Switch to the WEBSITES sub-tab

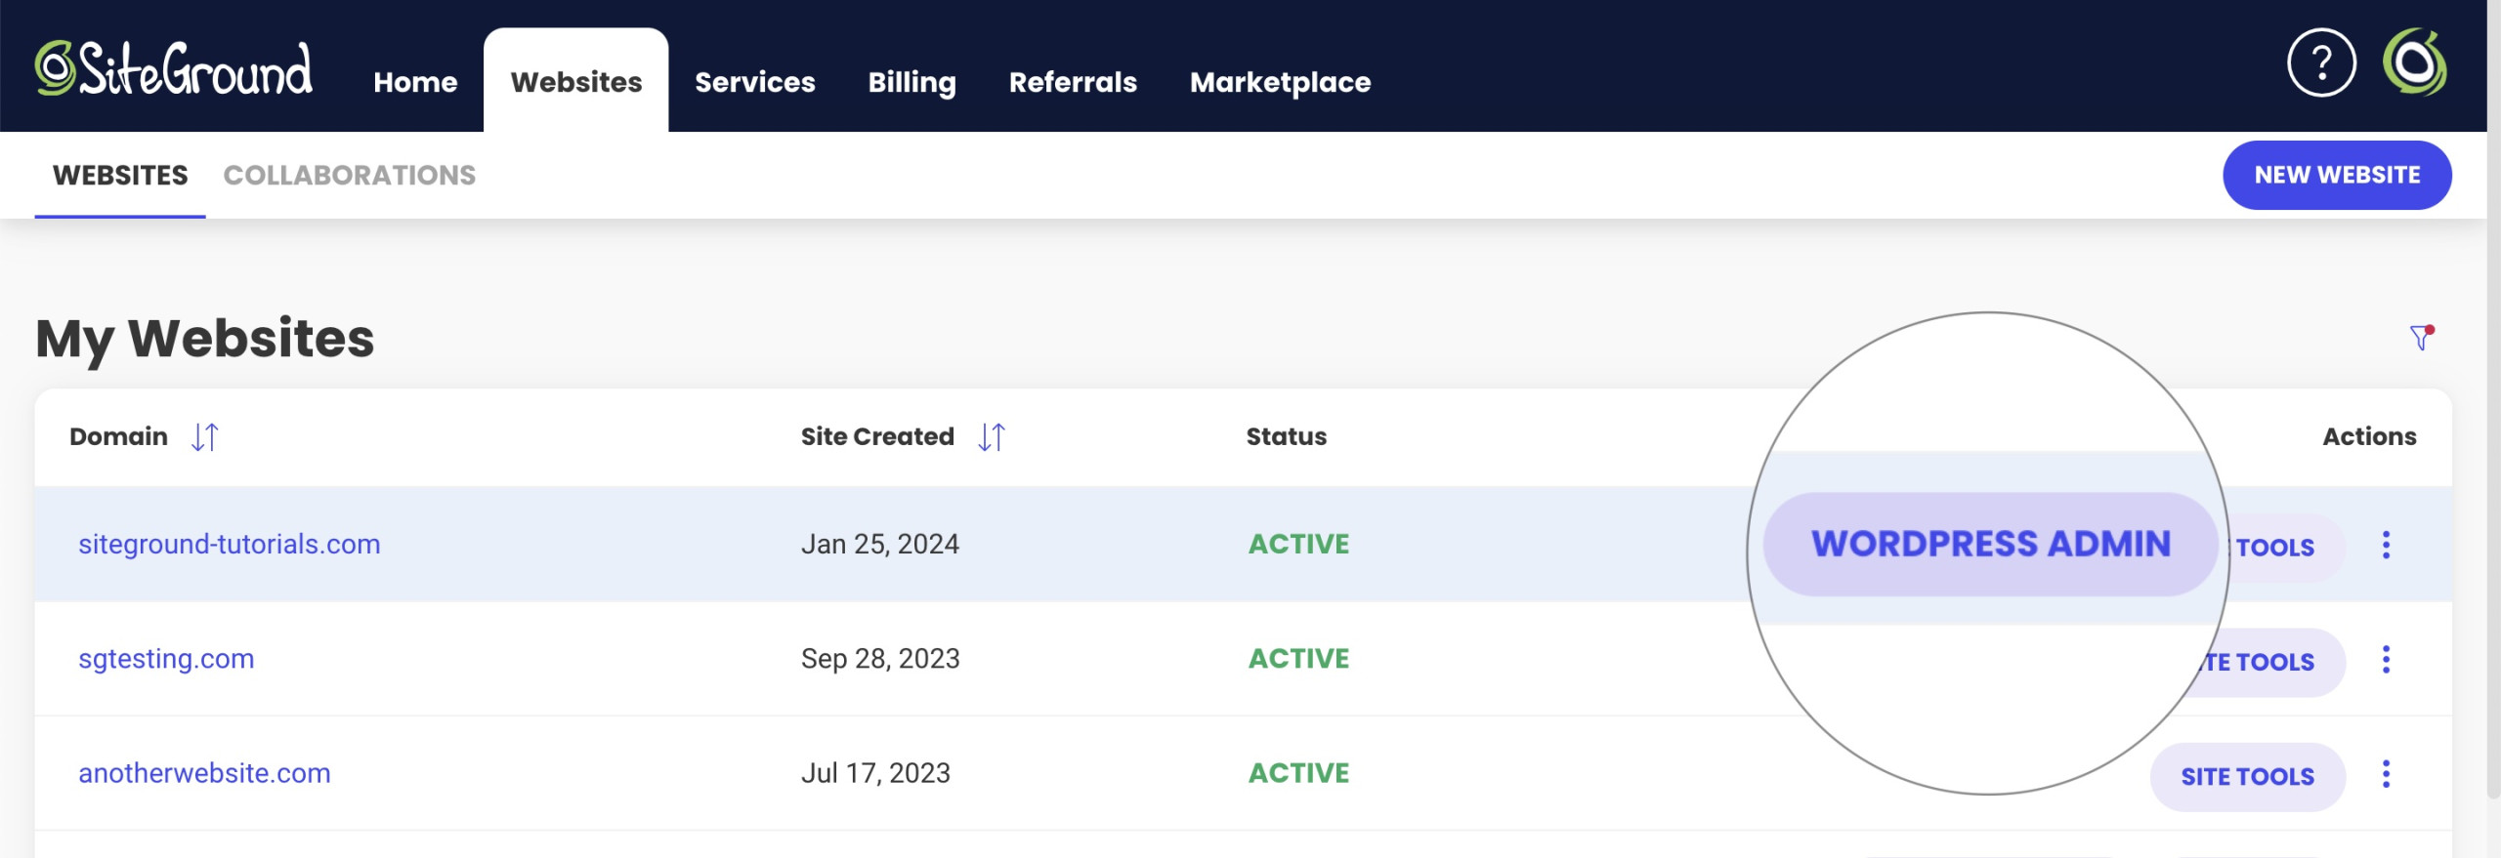click(x=120, y=176)
